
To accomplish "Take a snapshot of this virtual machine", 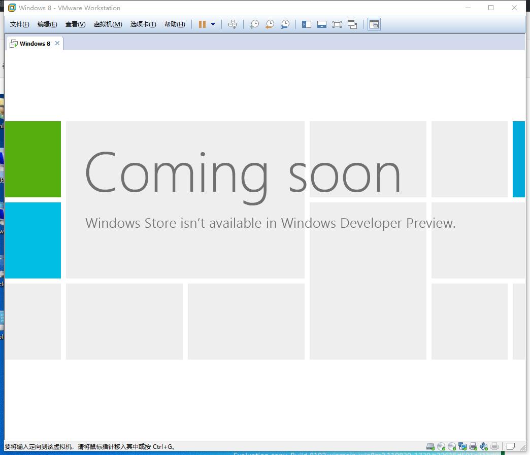I will 254,24.
